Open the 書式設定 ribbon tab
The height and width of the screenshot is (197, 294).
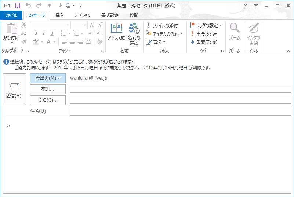pyautogui.click(x=110, y=15)
